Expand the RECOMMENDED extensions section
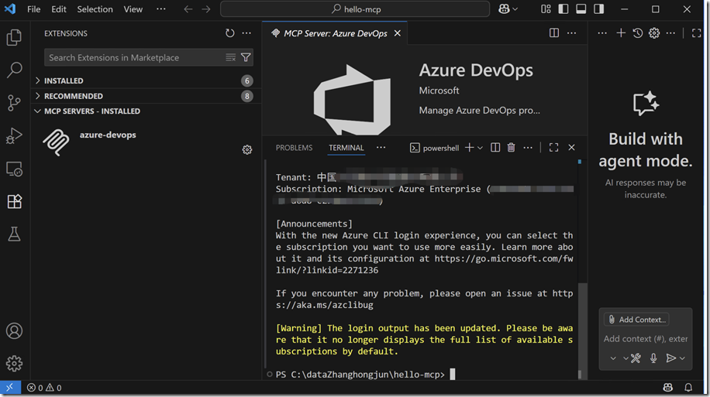This screenshot has height=397, width=710. coord(146,96)
